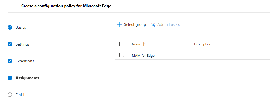Toggle the select-all checkbox in table header
The height and width of the screenshot is (102, 270).
122,44
